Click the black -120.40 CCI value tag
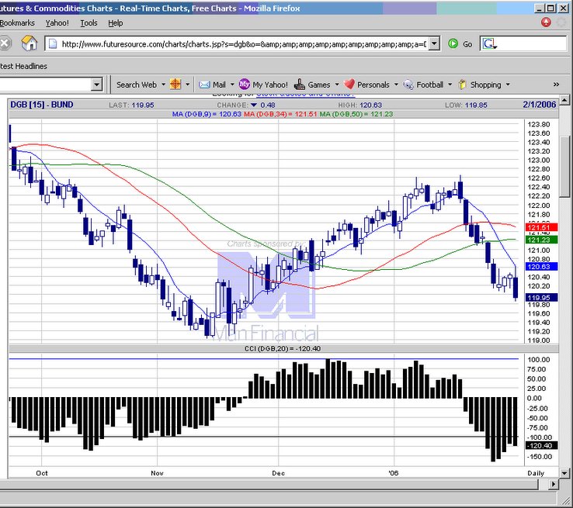Viewport: 573px width, 508px height. coord(542,446)
